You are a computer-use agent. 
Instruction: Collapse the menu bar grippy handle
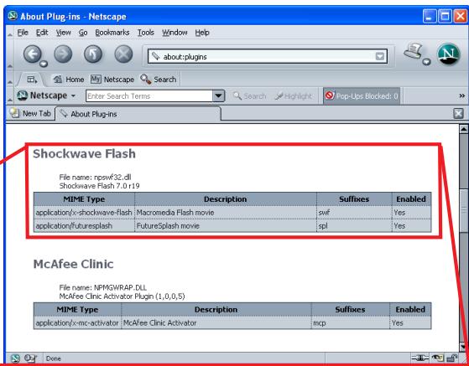pyautogui.click(x=10, y=33)
